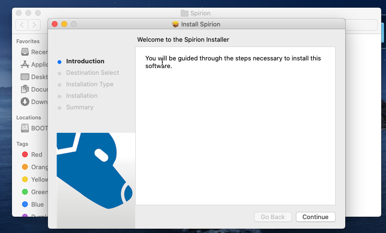Select the BOOTCAMP drive icon

(25, 128)
